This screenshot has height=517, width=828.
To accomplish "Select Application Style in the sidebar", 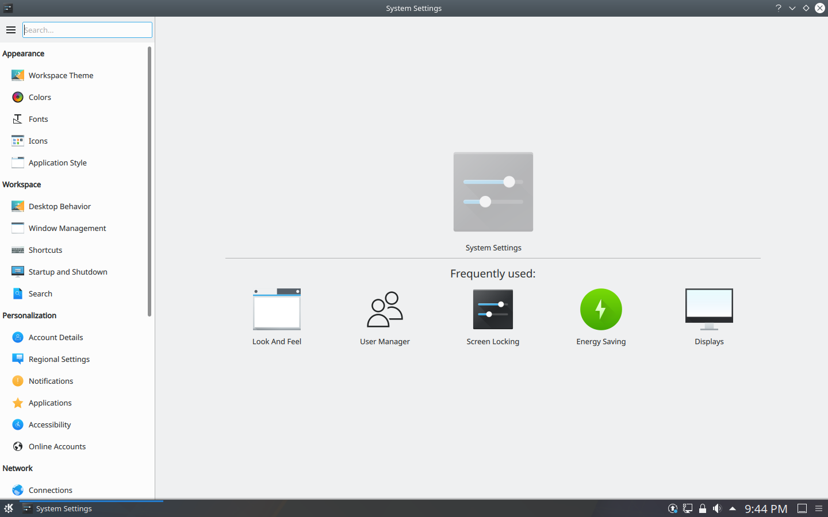I will [57, 163].
